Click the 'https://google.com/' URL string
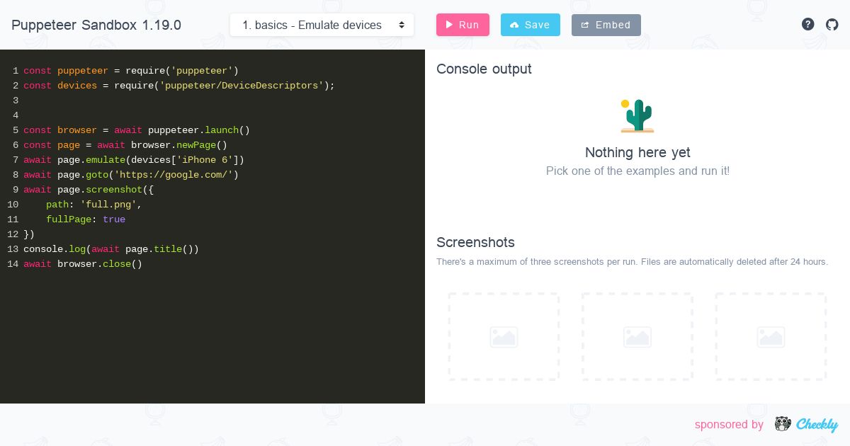The image size is (850, 446). click(x=174, y=175)
